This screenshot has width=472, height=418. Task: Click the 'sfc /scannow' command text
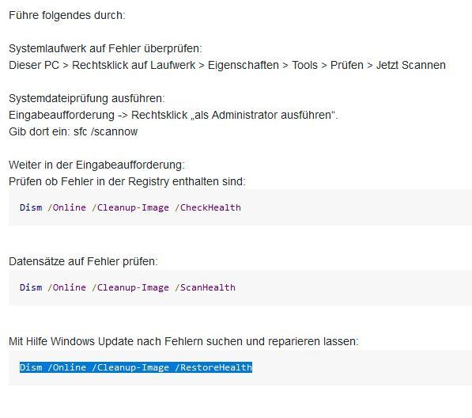[105, 131]
